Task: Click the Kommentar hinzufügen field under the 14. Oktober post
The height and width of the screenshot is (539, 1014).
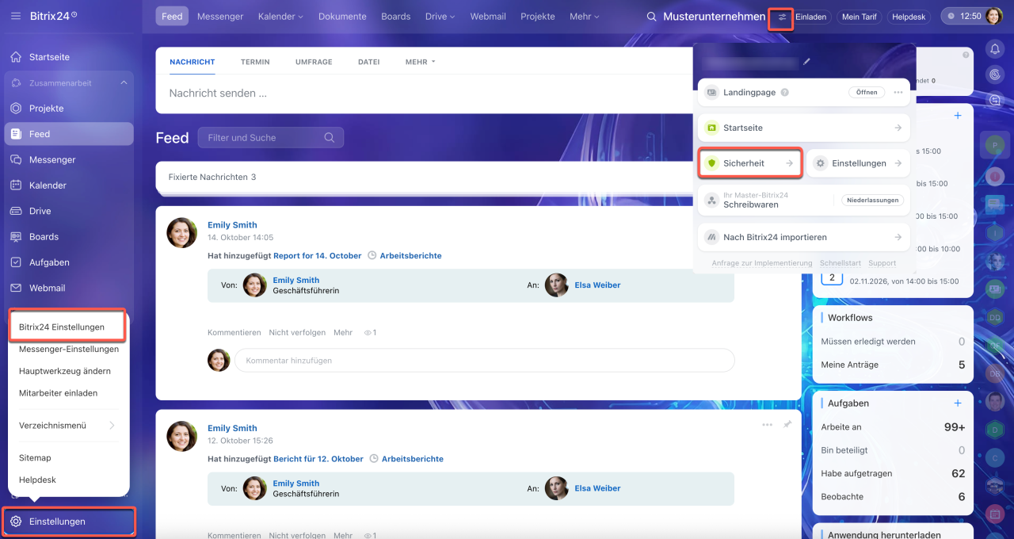Action: (484, 361)
